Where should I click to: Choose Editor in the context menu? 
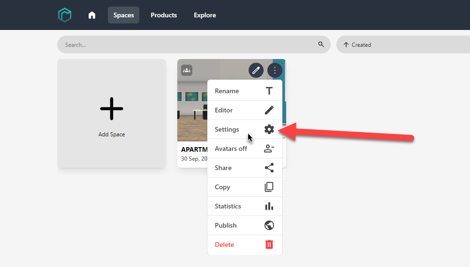click(224, 110)
